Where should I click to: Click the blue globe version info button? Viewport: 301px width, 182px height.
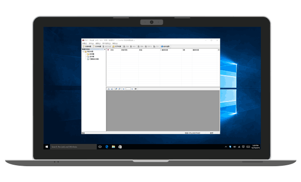(165, 46)
